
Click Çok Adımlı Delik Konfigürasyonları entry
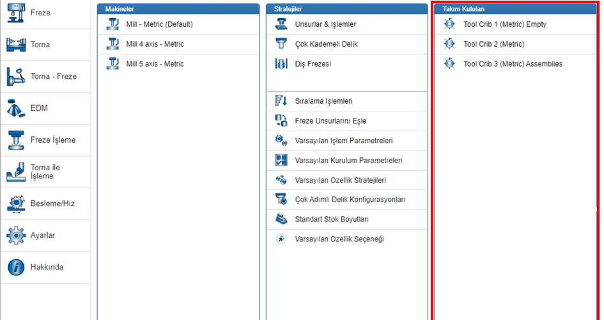pyautogui.click(x=350, y=200)
